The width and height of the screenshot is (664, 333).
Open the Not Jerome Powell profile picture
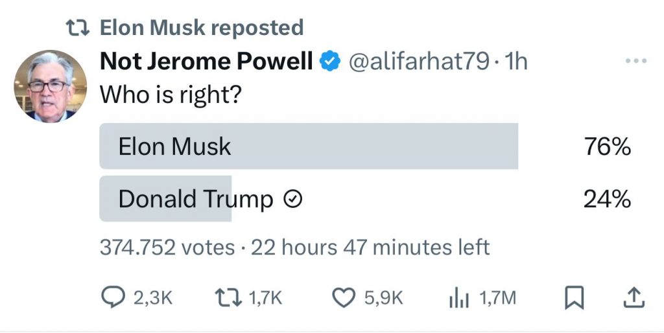pyautogui.click(x=51, y=87)
